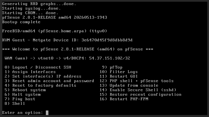Click Reset to factory defaults entry
Image resolution: width=209 pixels, height=117 pixels.
coord(40,85)
